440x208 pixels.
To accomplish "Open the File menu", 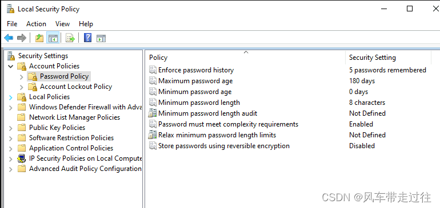I will [12, 24].
